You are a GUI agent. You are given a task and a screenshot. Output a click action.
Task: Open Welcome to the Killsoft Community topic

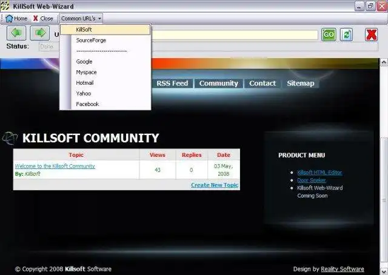coord(55,166)
